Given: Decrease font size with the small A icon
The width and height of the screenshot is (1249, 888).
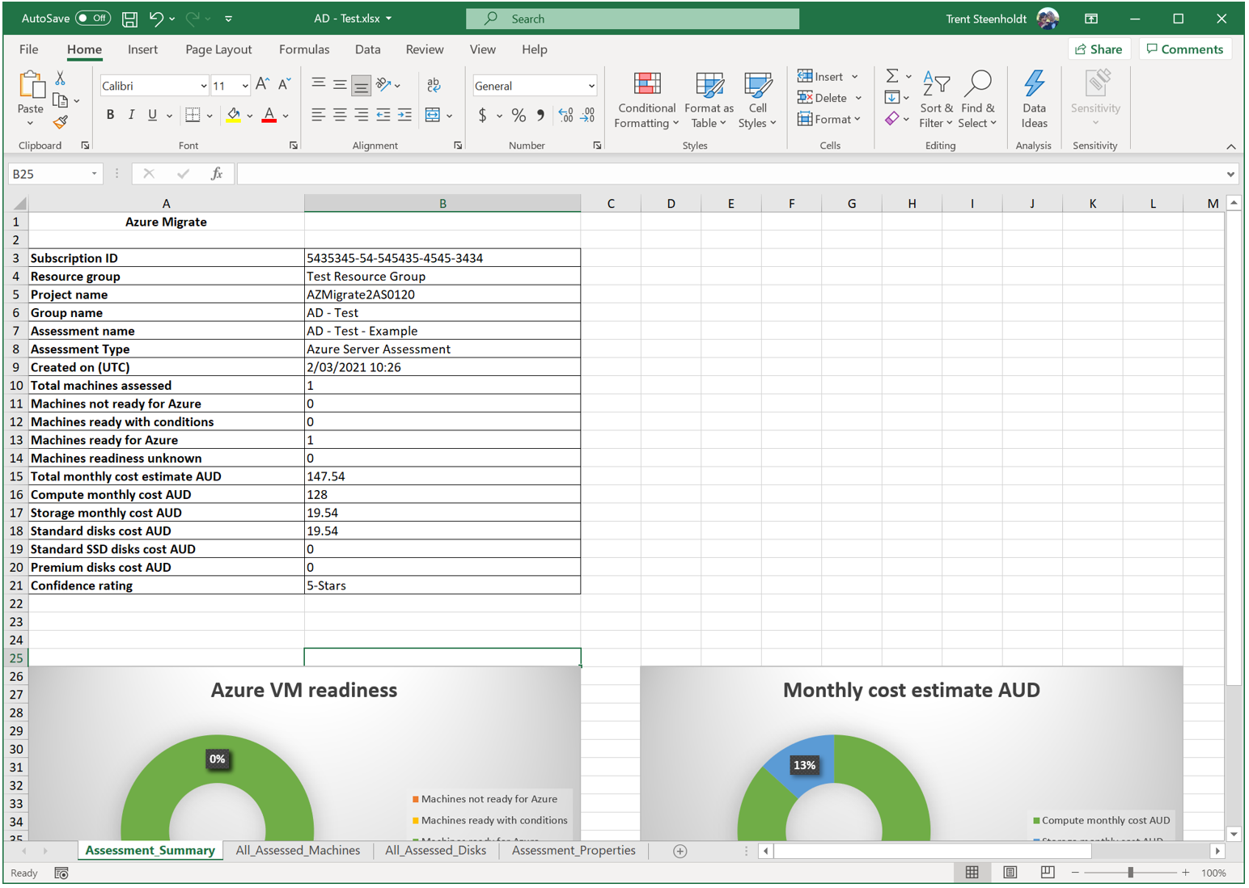Looking at the screenshot, I should [x=284, y=85].
